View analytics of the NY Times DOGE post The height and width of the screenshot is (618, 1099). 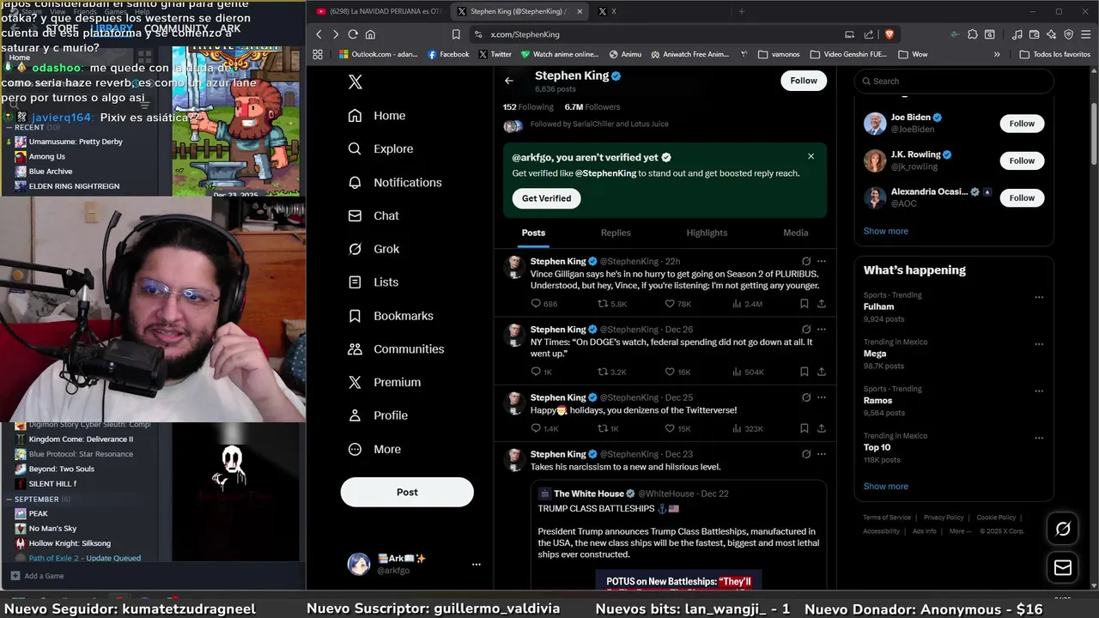(748, 372)
